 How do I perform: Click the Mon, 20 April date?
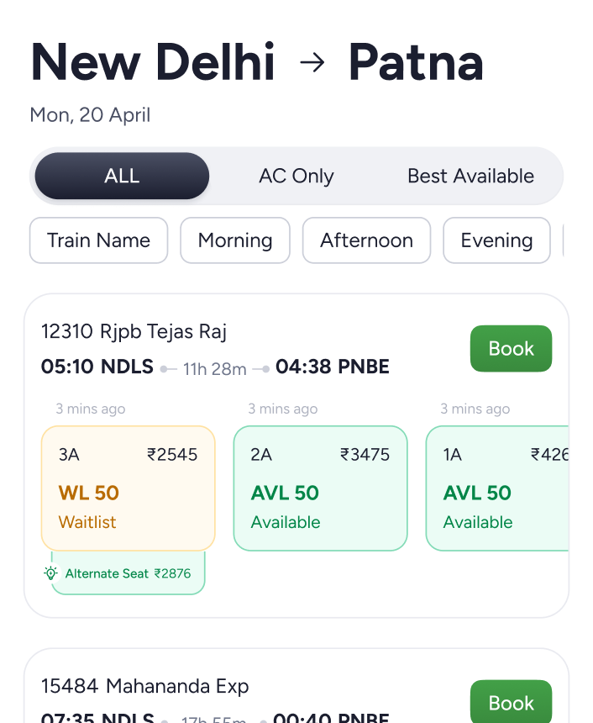[90, 114]
